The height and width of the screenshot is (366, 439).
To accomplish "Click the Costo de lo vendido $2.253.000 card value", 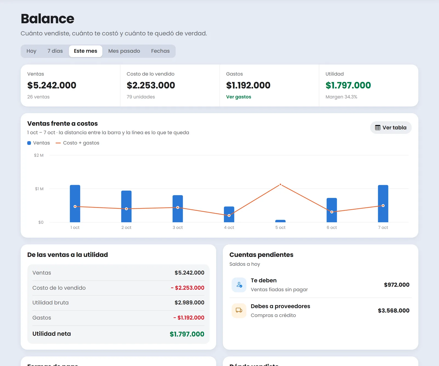I will coord(151,85).
